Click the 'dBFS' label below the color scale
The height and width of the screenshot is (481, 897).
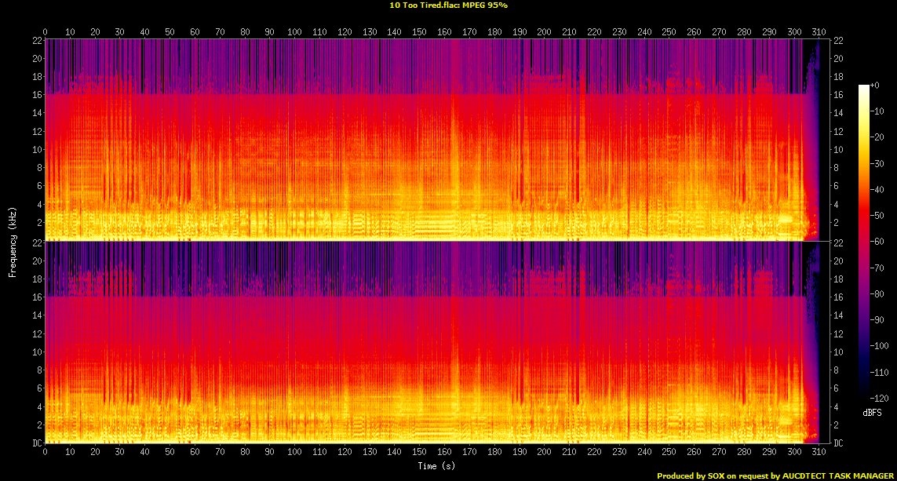tap(872, 413)
